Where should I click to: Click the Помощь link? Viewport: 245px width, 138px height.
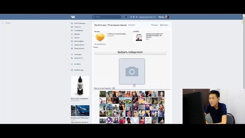click(x=154, y=25)
